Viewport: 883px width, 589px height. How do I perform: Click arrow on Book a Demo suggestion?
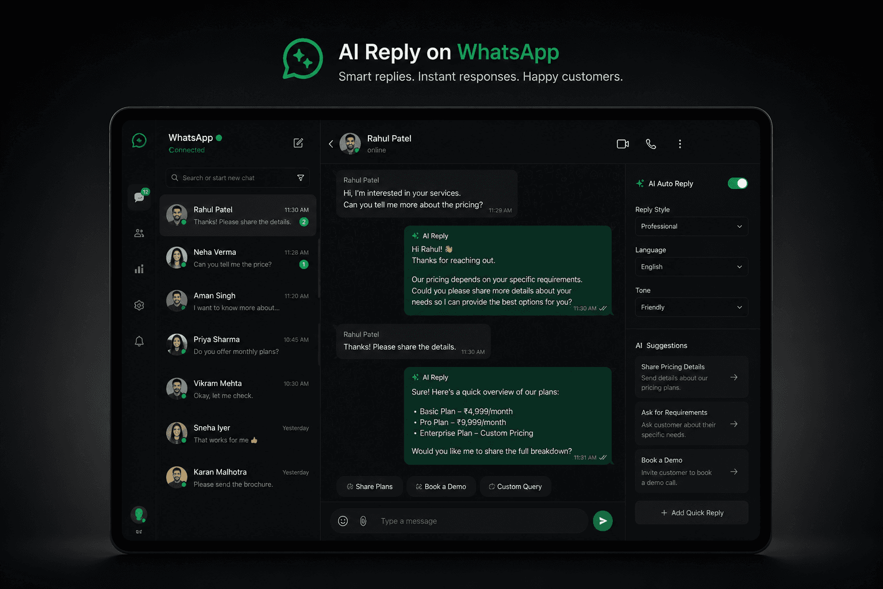pos(734,472)
